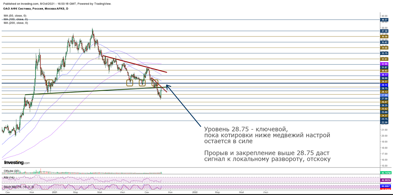The height and width of the screenshot is (195, 393).
Task: Click the 21.00 price axis tick
Action: pos(384,130)
